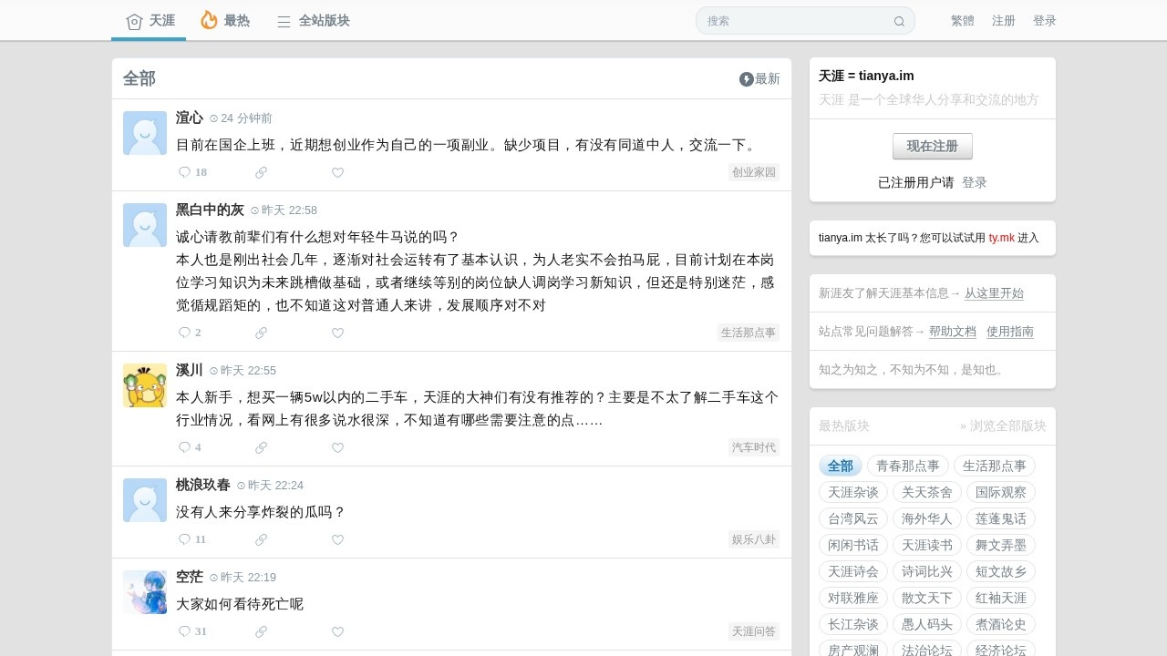1167x656 pixels.
Task: Switch to the 天涯 home tab
Action: pyautogui.click(x=150, y=20)
